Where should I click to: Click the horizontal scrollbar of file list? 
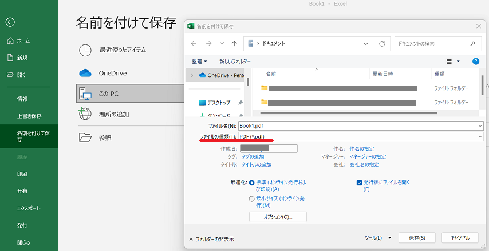point(348,114)
